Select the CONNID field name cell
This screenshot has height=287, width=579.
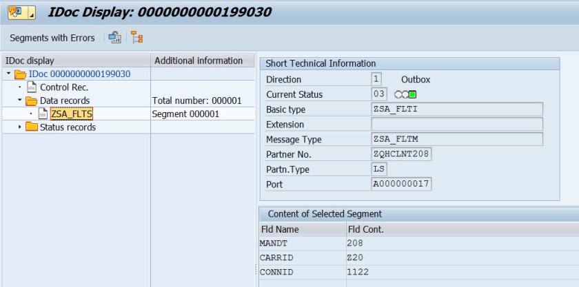pyautogui.click(x=303, y=273)
